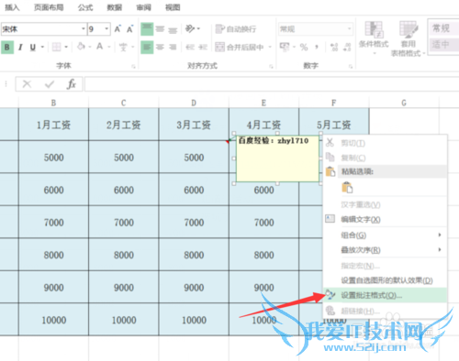Click the decrease indent icon
This screenshot has height=361, width=459.
(190, 47)
